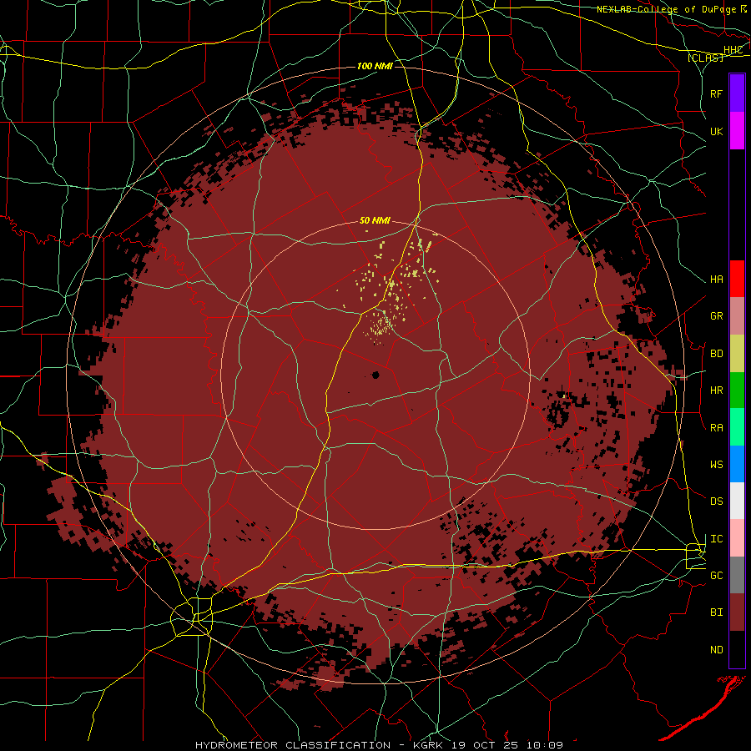Click the 19 OCT 25 date stamp
The image size is (751, 751).
click(x=486, y=745)
